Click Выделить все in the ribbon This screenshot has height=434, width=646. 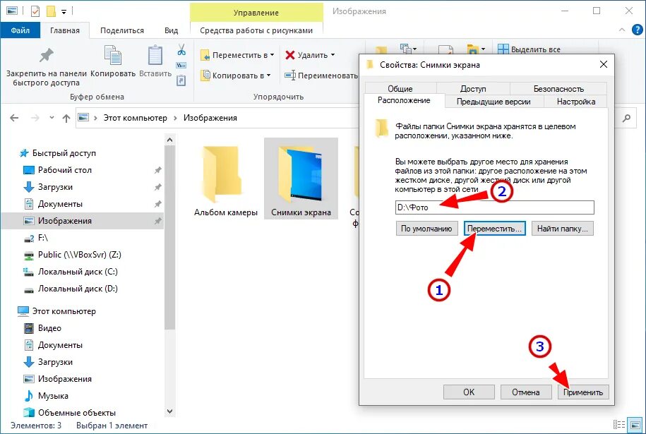529,49
